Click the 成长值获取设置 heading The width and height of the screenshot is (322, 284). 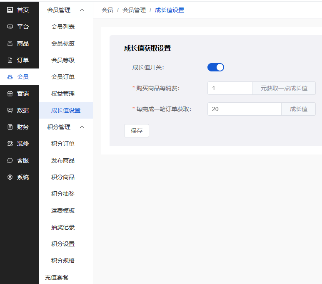pos(147,48)
